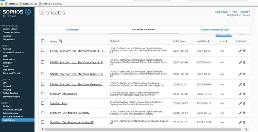The image size is (258, 132).
Task: Open STATIC StartCom Class 1 name link
Action: point(77,51)
